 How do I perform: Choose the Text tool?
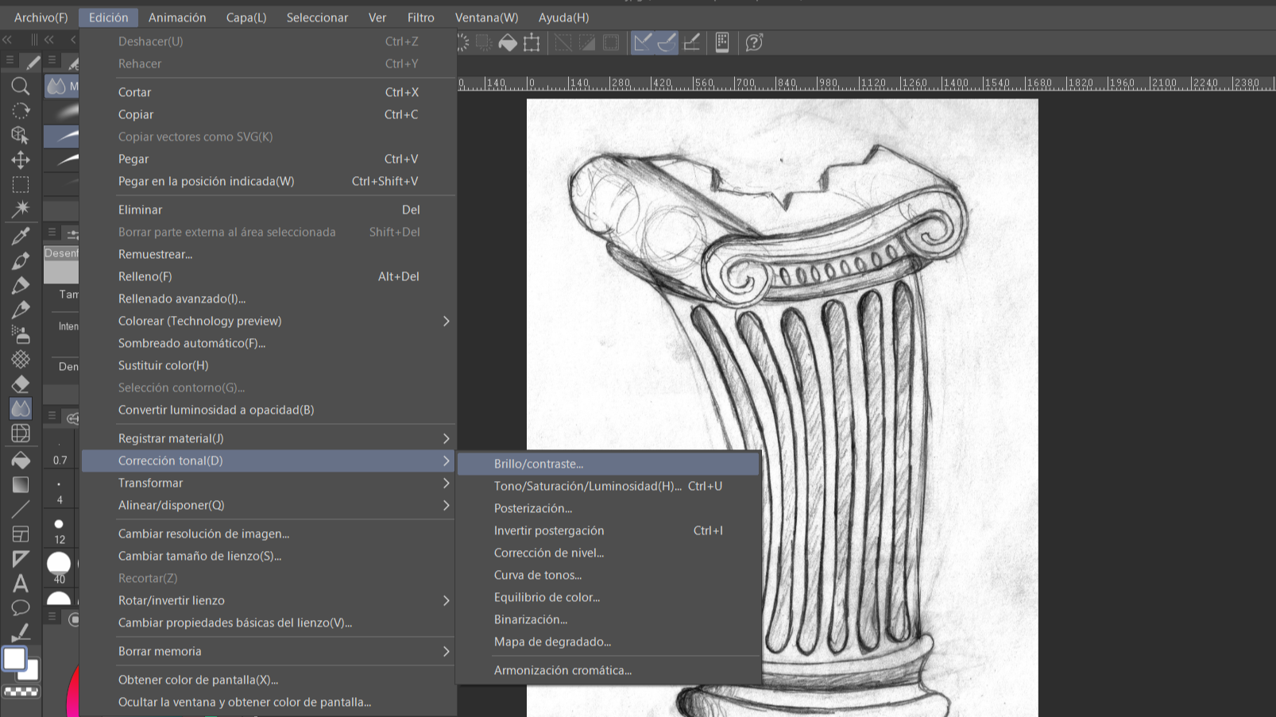tap(21, 584)
